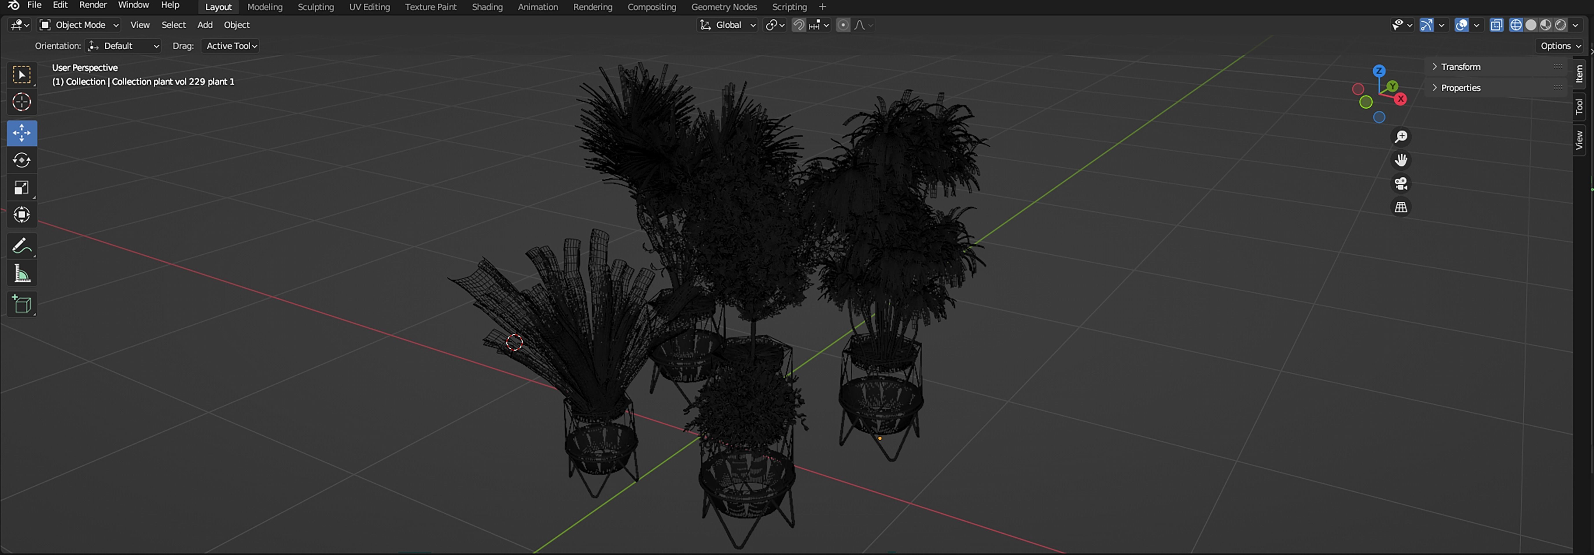This screenshot has width=1594, height=555.
Task: Open gizmo options dropdown arrow
Action: click(x=1442, y=25)
